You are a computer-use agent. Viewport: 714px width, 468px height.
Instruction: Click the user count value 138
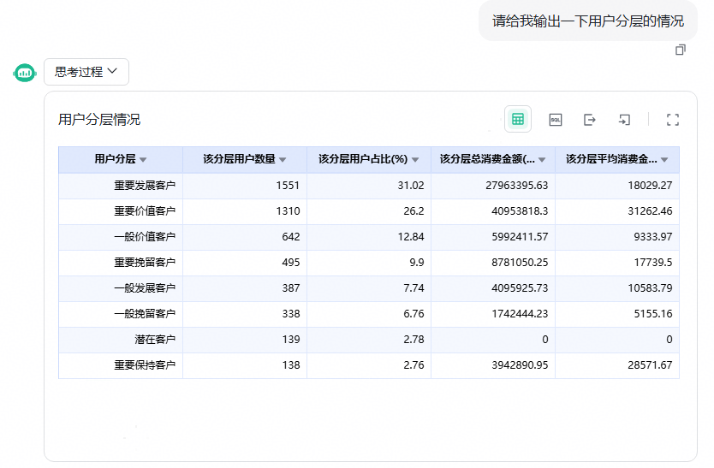click(291, 365)
